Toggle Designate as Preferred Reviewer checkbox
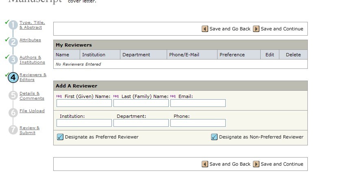This screenshot has height=179, width=357. click(60, 137)
